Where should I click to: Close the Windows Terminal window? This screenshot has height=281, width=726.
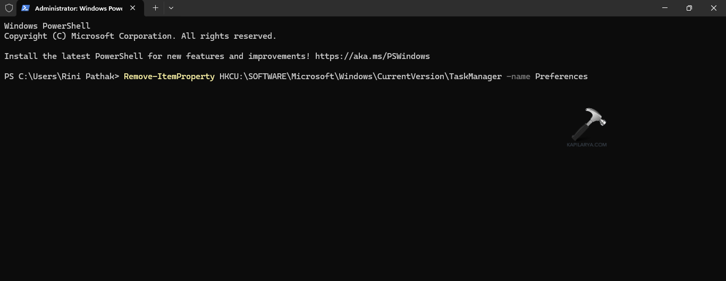714,8
